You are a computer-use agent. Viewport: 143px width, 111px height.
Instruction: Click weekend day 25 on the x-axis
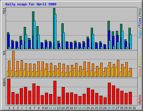point(109,108)
